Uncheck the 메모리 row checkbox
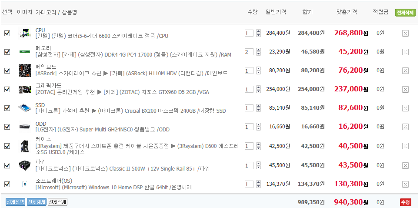The image size is (420, 208). coord(7,52)
